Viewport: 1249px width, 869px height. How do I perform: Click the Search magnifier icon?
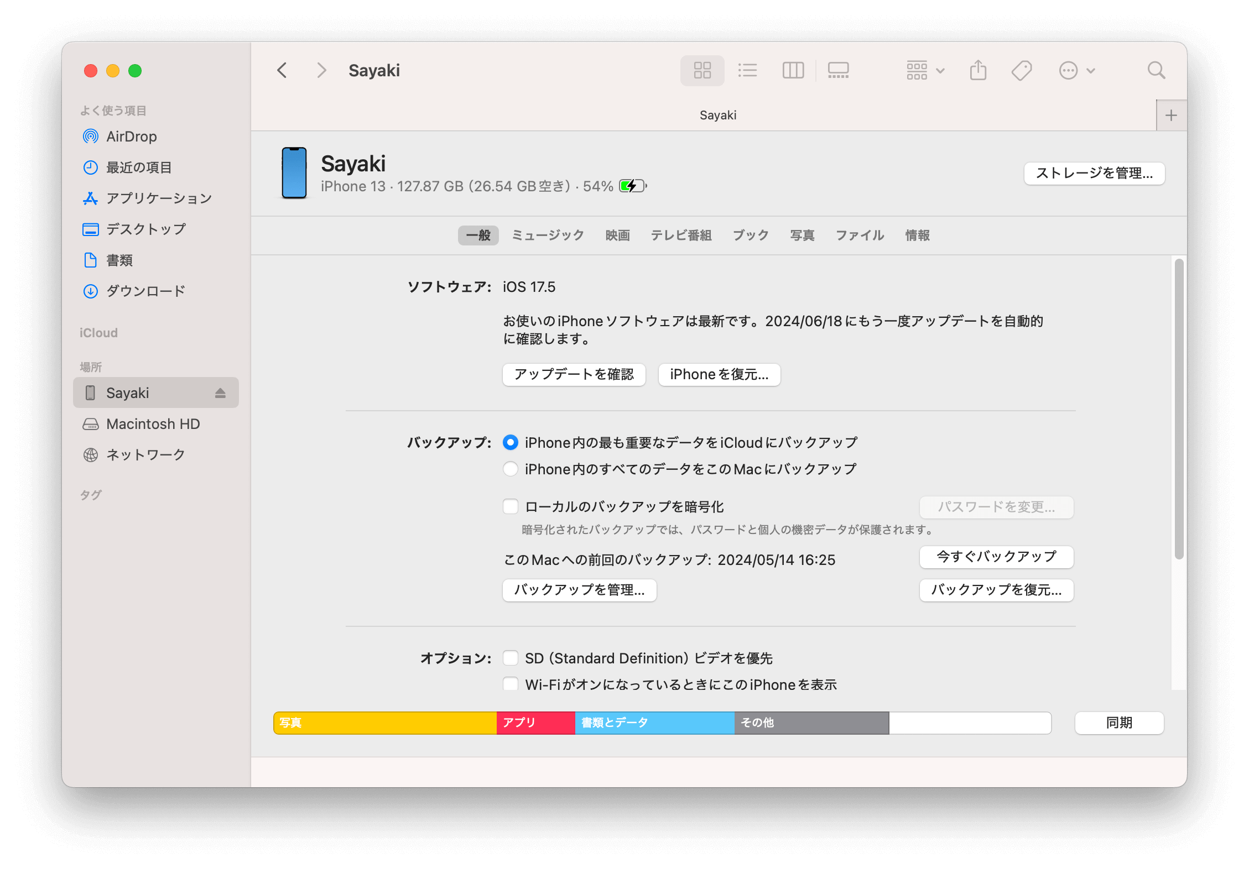tap(1156, 70)
